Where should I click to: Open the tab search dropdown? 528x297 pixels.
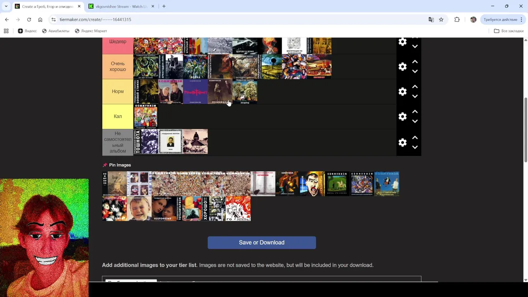pos(6,6)
